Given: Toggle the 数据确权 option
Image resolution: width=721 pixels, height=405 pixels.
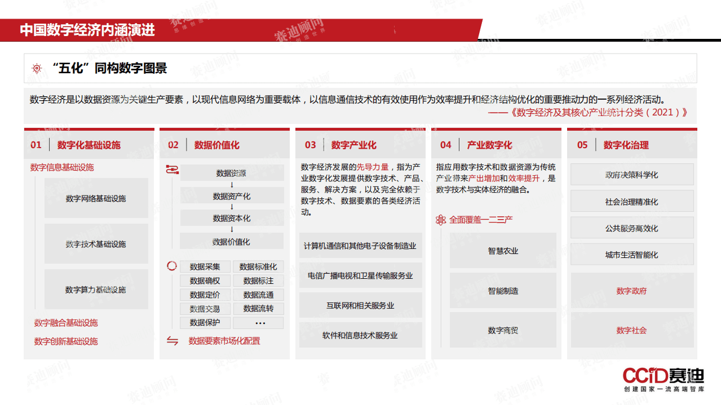Looking at the screenshot, I should (x=205, y=281).
